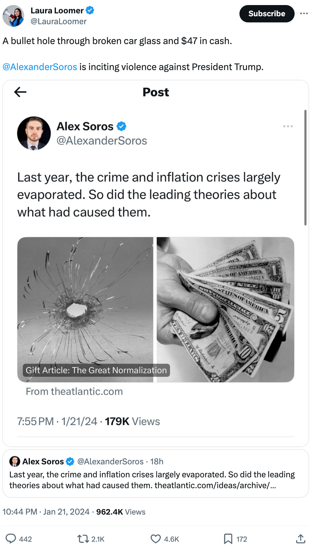Click the back arrow in embedded post
Screen dimensions: 313x550
coord(20,92)
